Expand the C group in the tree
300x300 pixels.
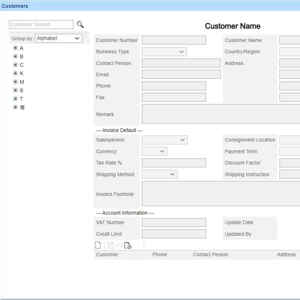15,65
